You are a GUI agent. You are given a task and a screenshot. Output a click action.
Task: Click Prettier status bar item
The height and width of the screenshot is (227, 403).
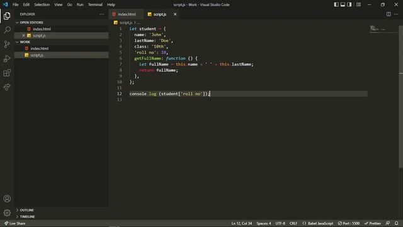(x=373, y=223)
